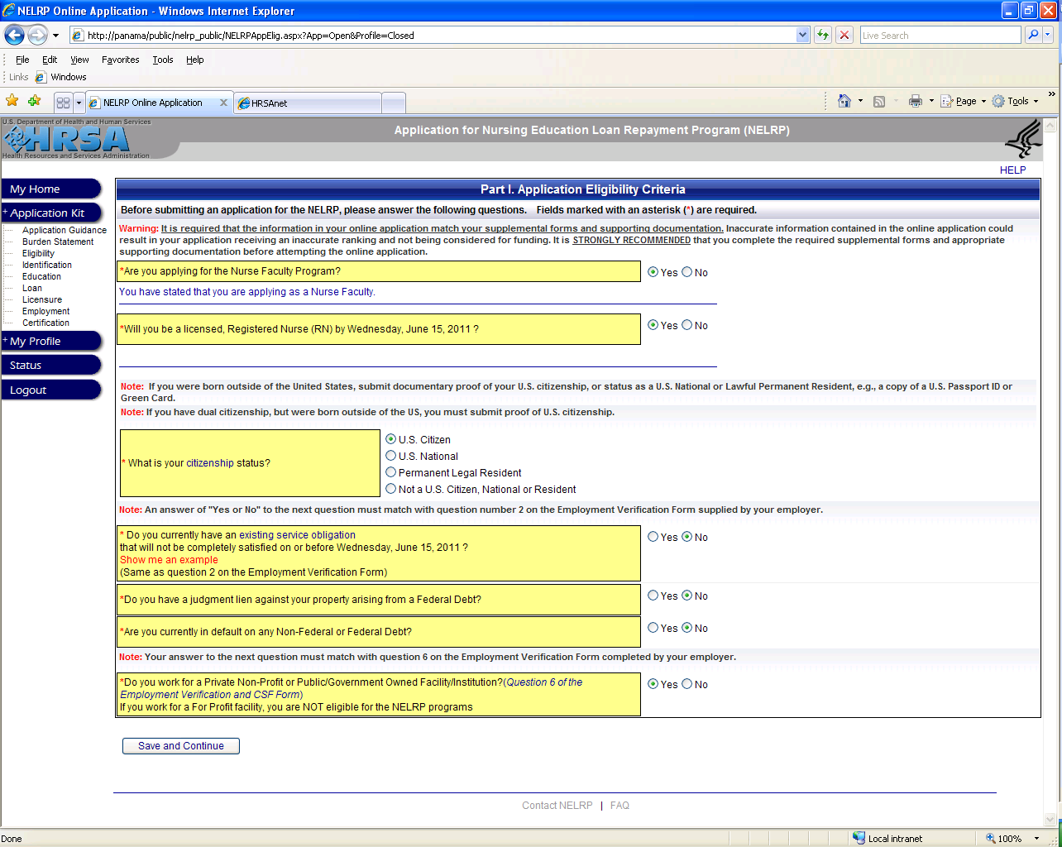1062x847 pixels.
Task: Click the Logout sidebar button
Action: click(51, 390)
